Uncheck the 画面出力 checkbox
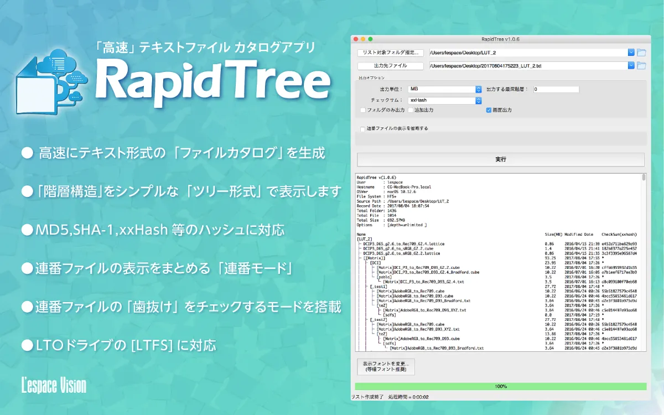The height and width of the screenshot is (415, 664). [489, 110]
